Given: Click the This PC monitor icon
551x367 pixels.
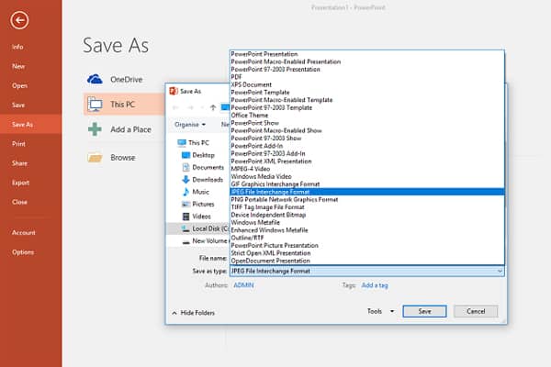Looking at the screenshot, I should 94,105.
